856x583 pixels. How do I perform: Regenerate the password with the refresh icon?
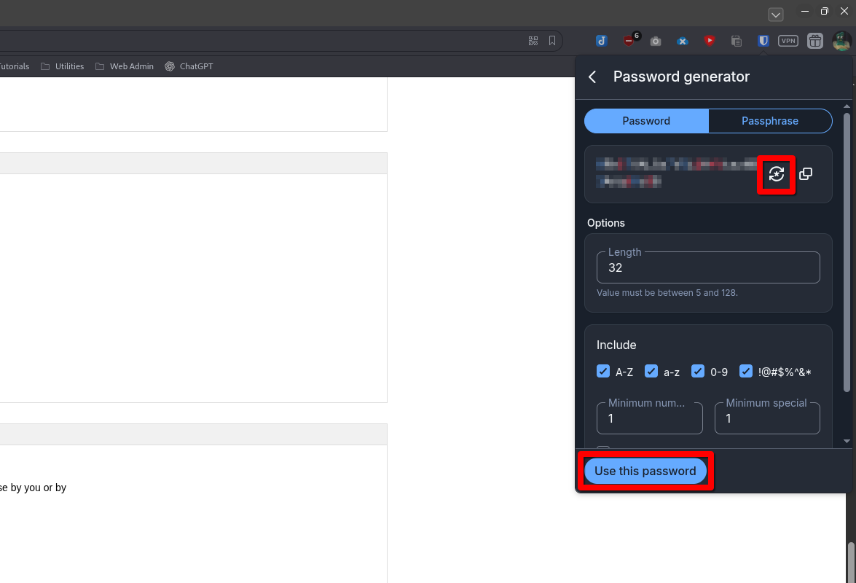tap(776, 174)
